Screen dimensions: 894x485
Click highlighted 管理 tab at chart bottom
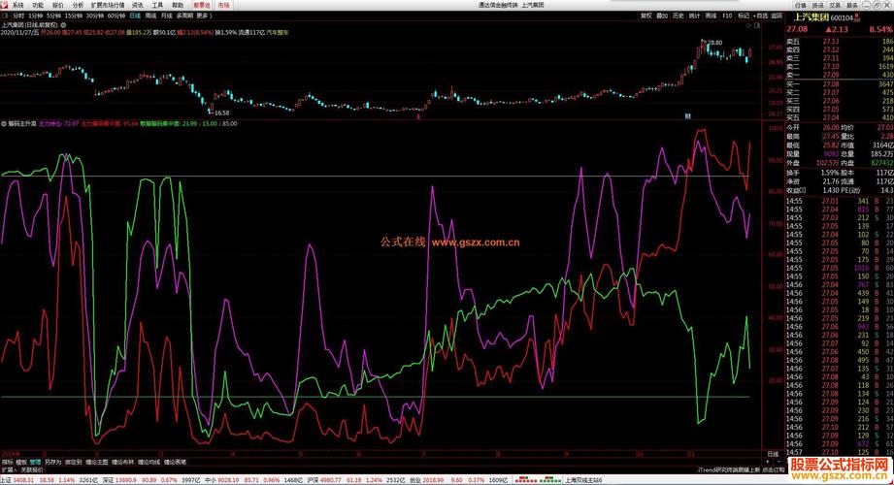[35, 462]
